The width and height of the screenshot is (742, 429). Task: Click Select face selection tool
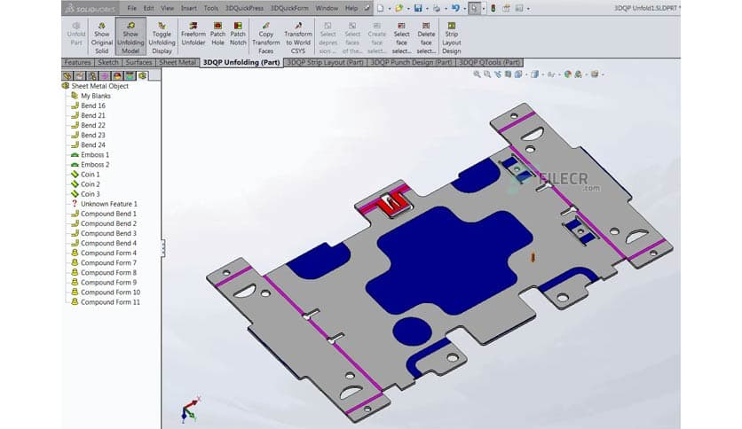pyautogui.click(x=401, y=37)
